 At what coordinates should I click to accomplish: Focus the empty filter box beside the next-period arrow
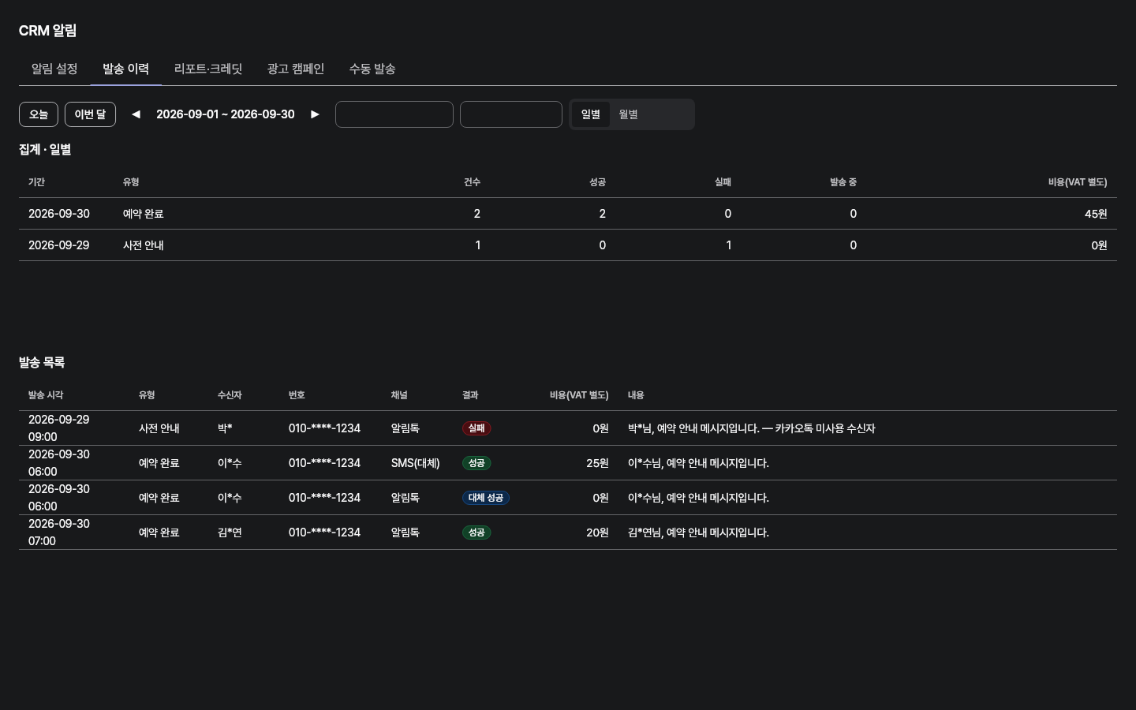point(394,114)
